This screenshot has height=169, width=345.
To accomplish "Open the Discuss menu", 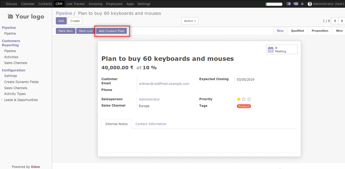I will [11, 4].
